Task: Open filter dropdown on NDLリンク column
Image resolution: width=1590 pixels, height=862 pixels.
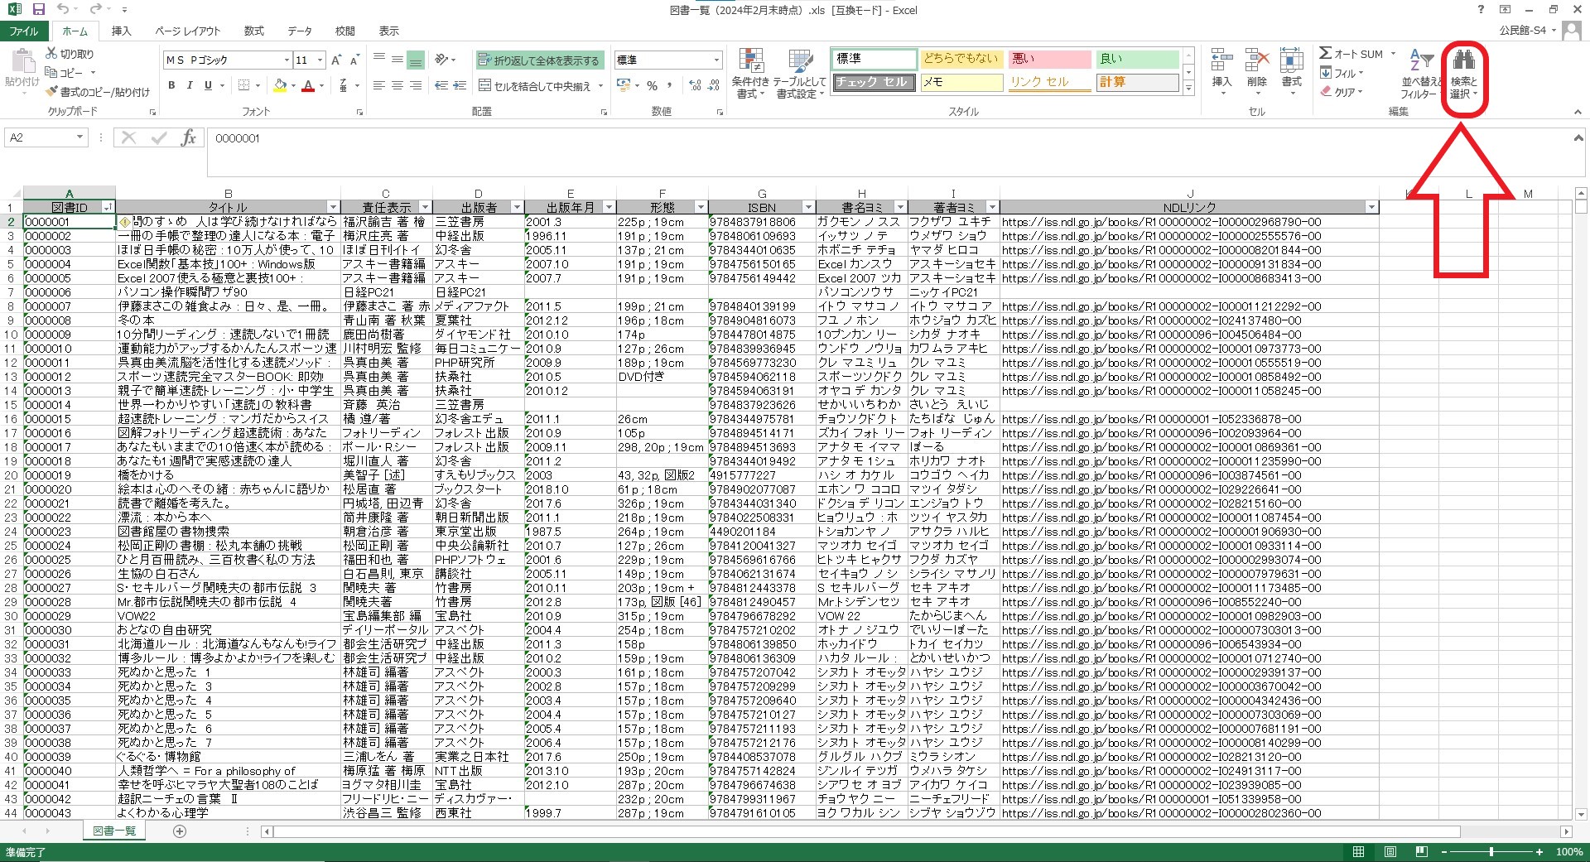Action: 1371,207
